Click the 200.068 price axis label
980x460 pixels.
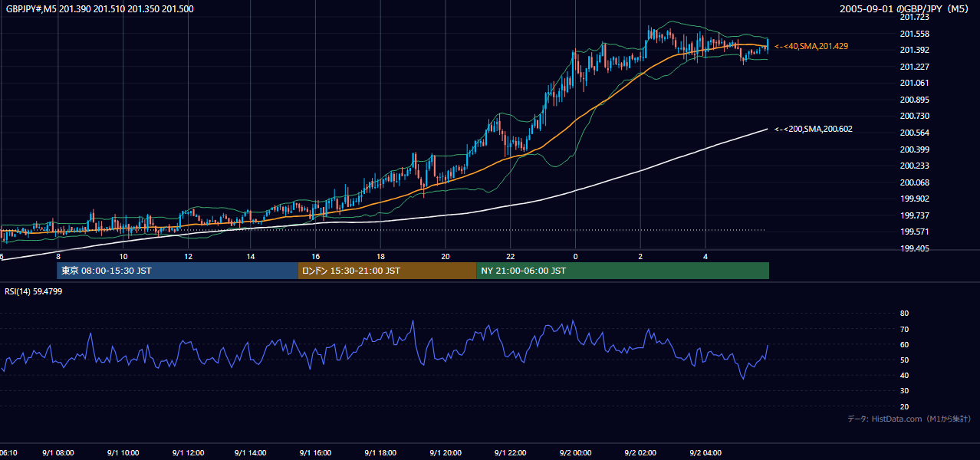click(x=914, y=182)
